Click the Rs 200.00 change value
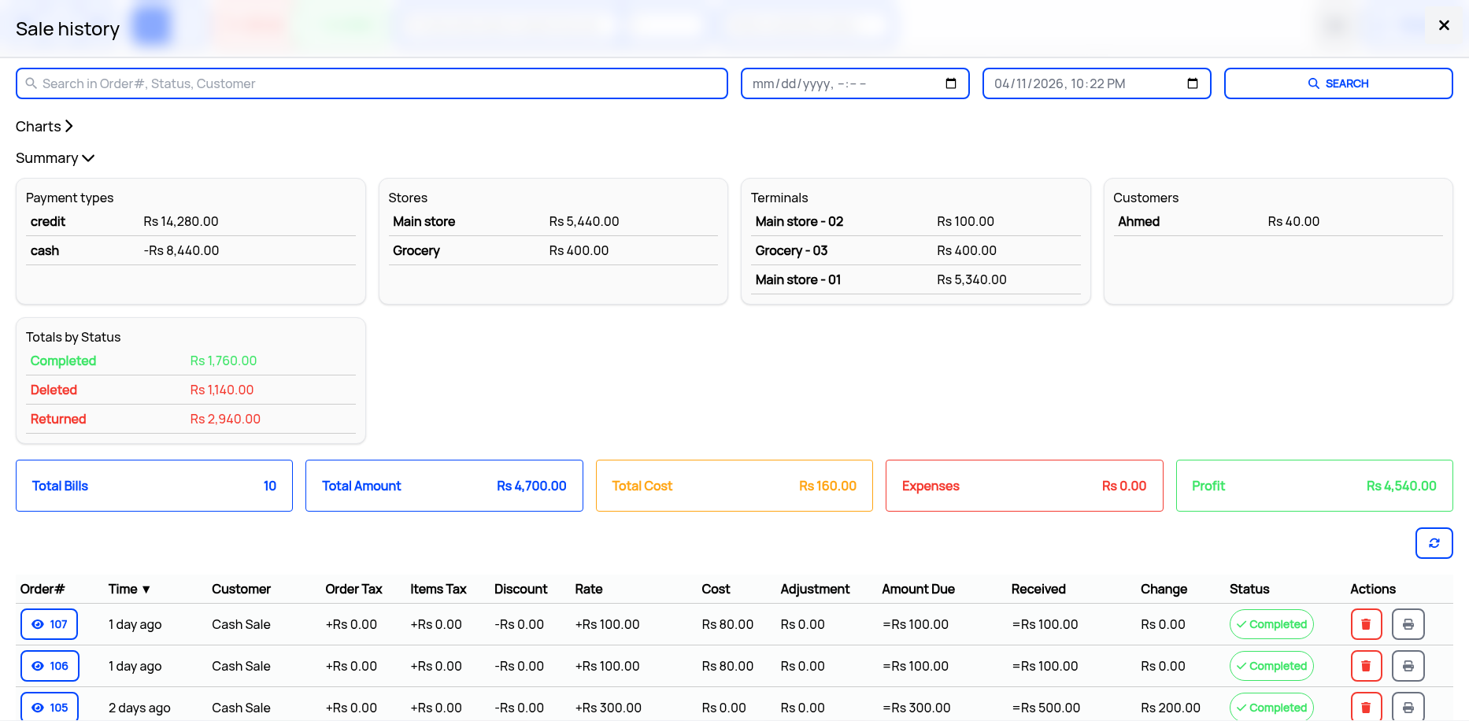The height and width of the screenshot is (721, 1469). [x=1170, y=708]
